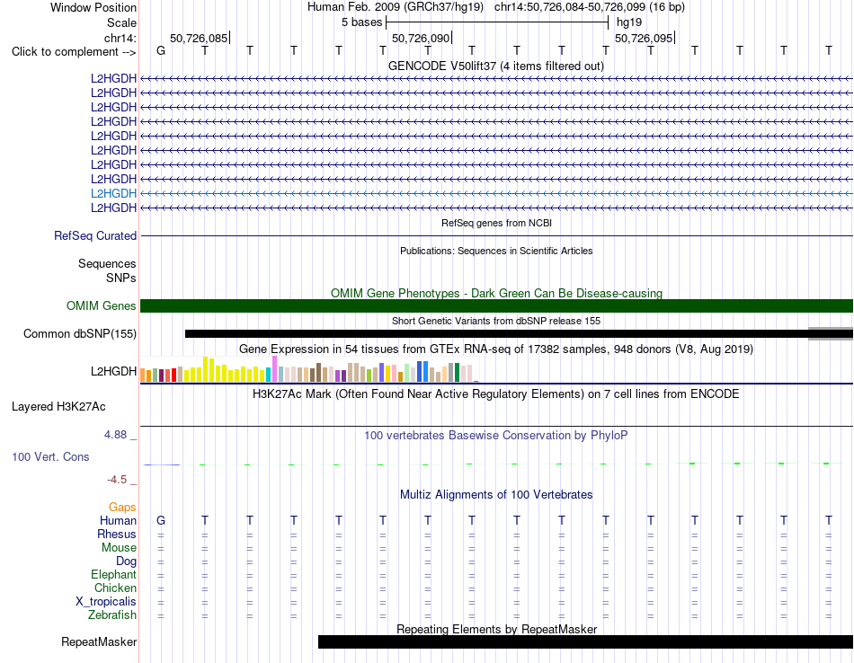Click 'Multiz Alignments of 100 Vertebrates' title
This screenshot has height=663, width=854.
(x=496, y=494)
